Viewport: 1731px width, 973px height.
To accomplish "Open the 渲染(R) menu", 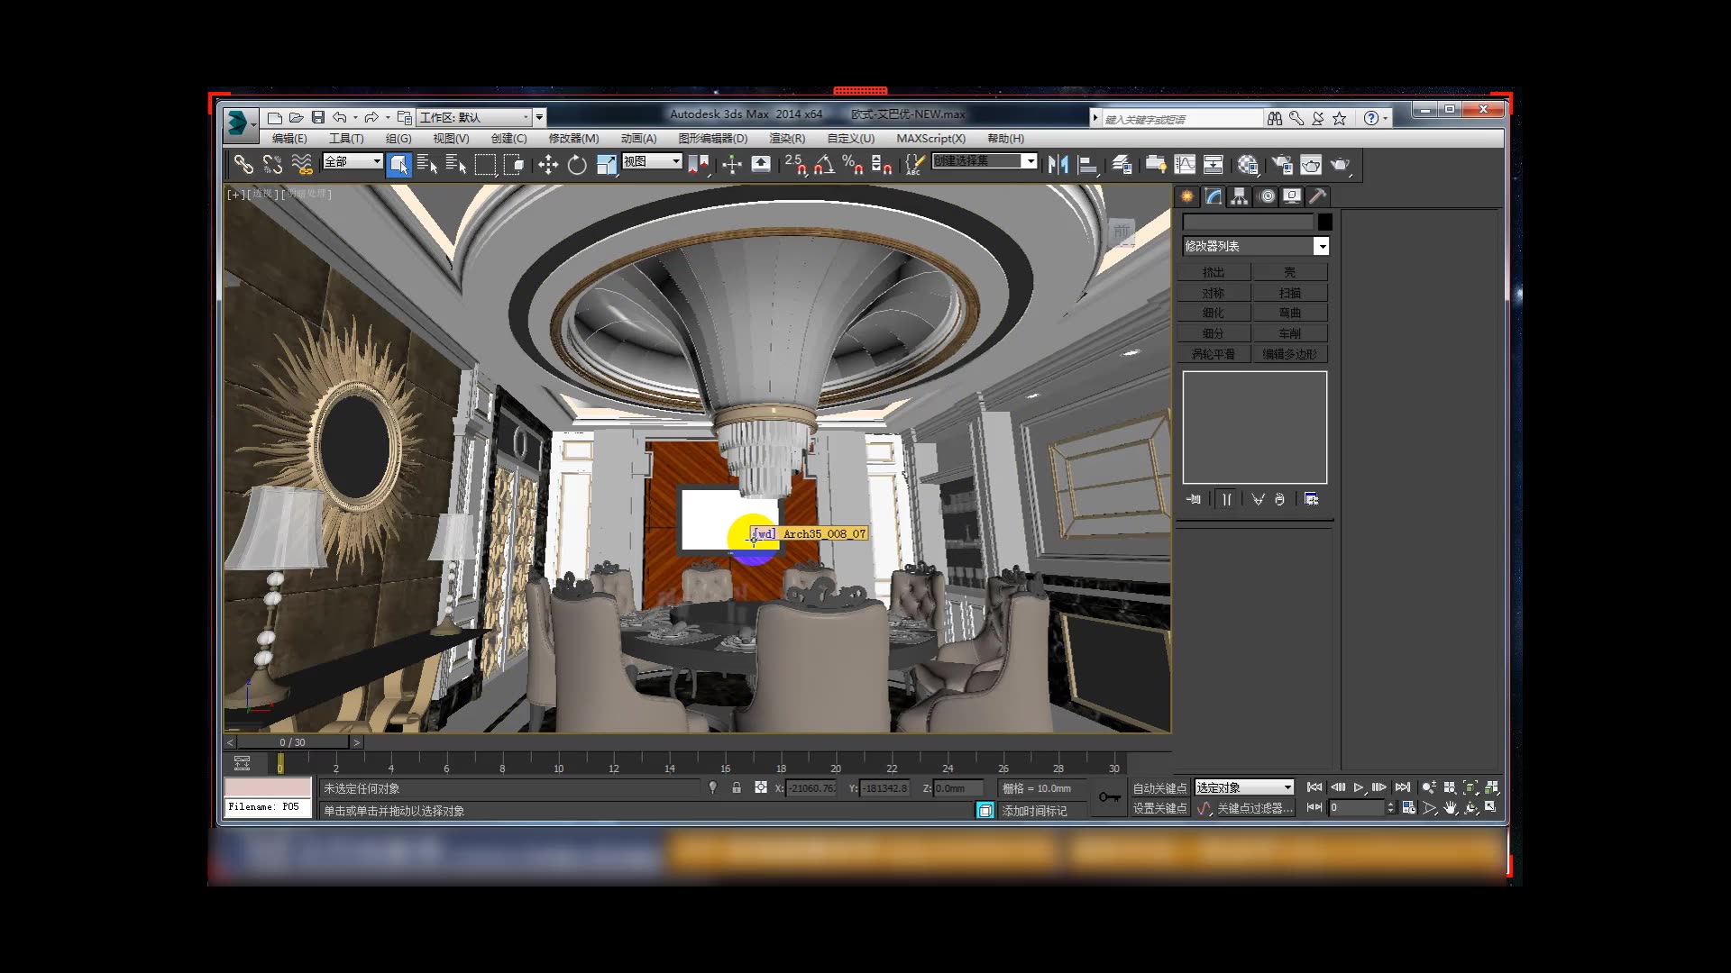I will pos(786,138).
